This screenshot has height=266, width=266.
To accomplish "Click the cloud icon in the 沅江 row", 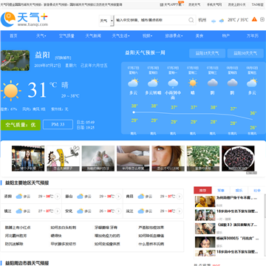I will tap(141, 211).
